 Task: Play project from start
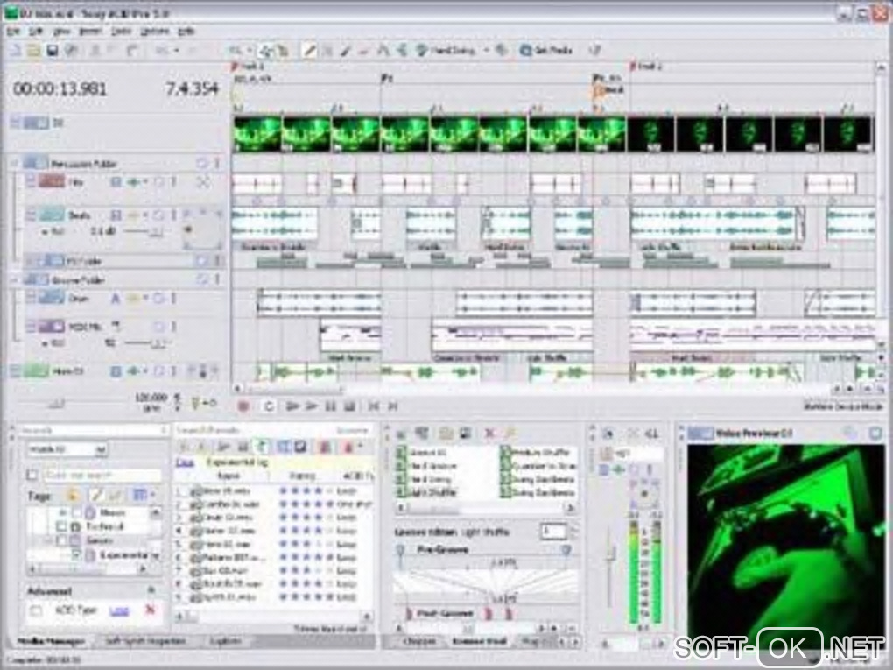[292, 406]
